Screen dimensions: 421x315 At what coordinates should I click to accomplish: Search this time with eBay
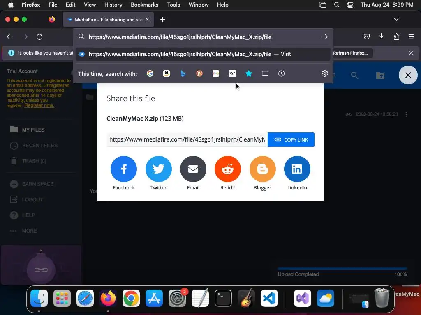point(216,73)
